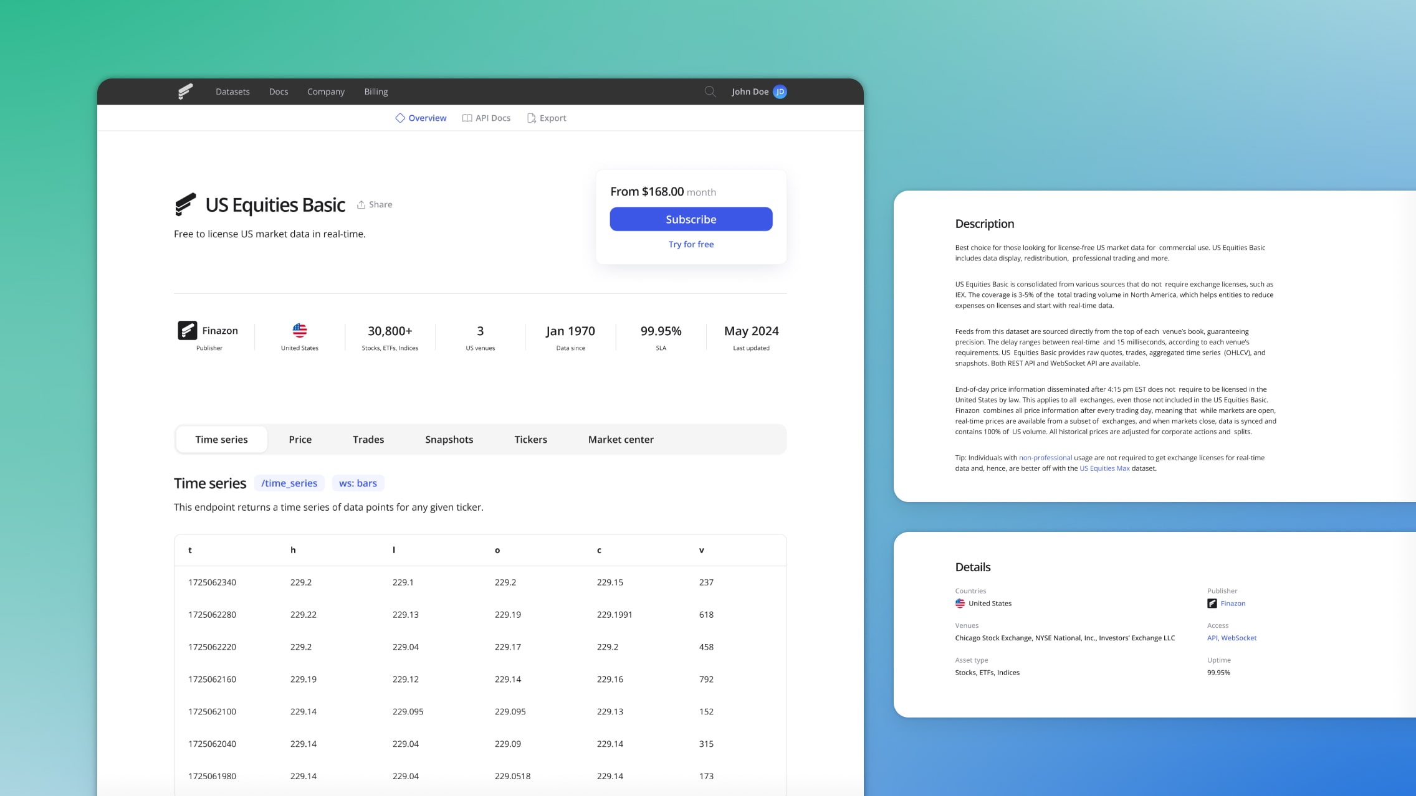Select the Trades tab
Viewport: 1416px width, 796px height.
[368, 439]
